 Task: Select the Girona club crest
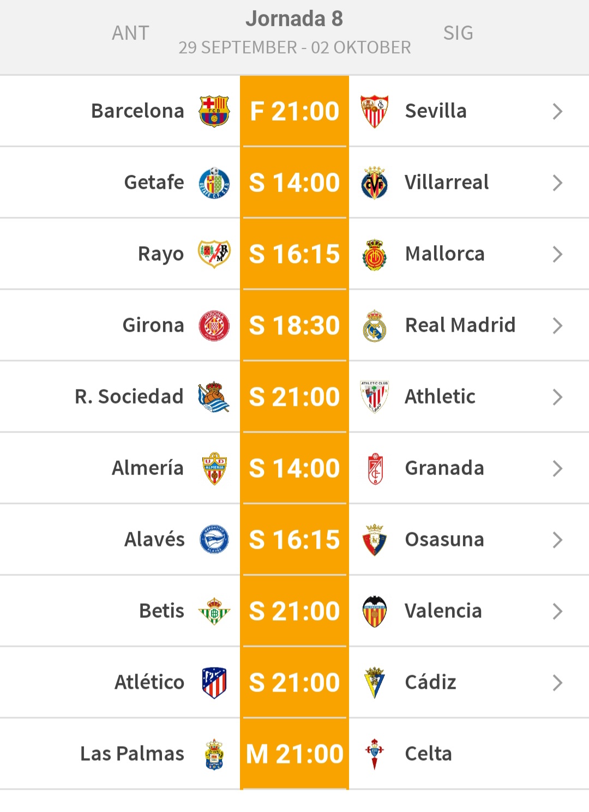(214, 326)
